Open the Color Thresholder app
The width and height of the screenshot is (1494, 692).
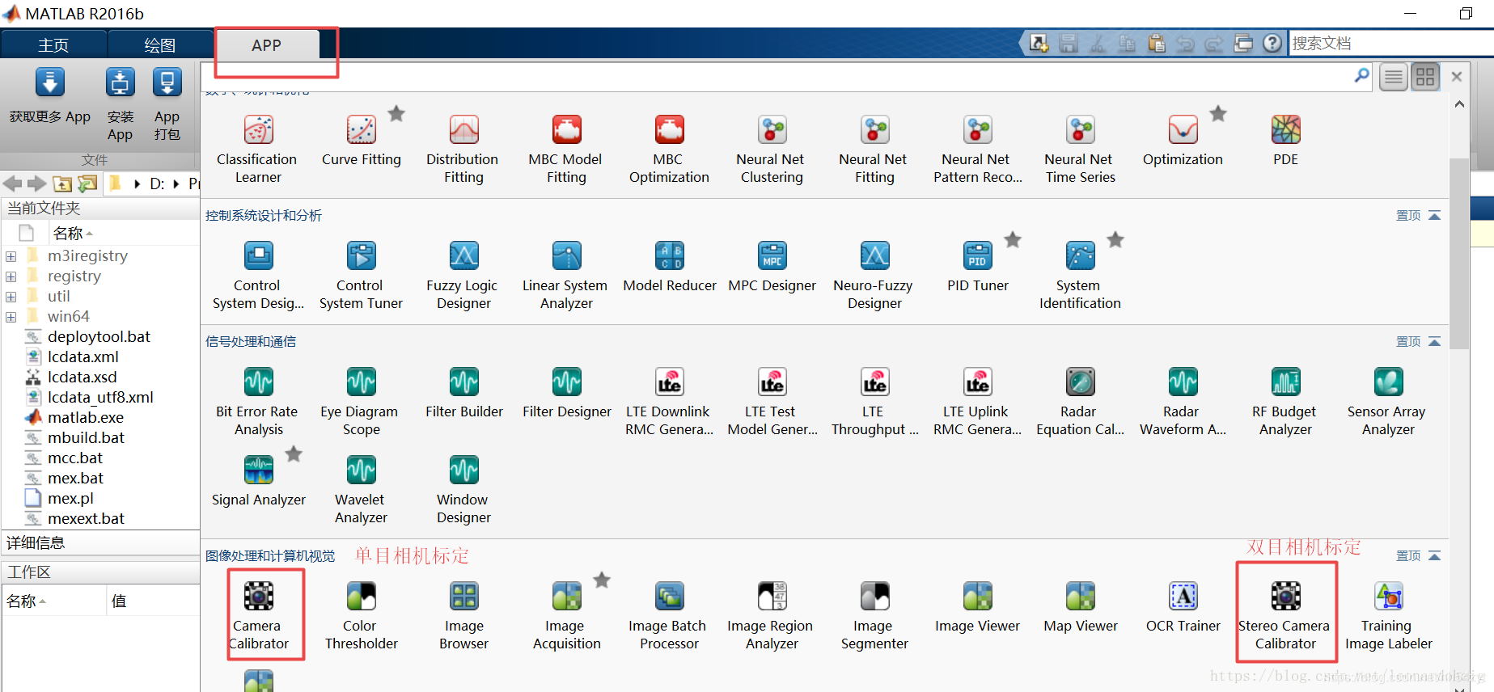point(361,616)
